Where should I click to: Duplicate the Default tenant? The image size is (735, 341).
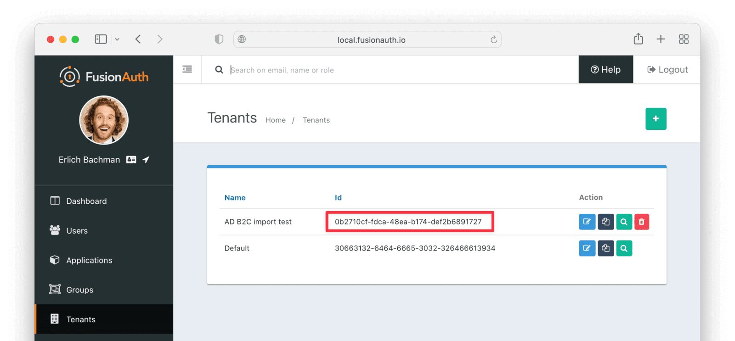click(605, 248)
